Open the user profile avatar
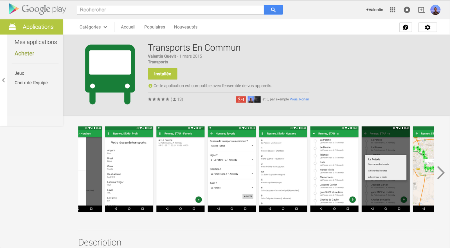This screenshot has width=450, height=248. pos(435,10)
